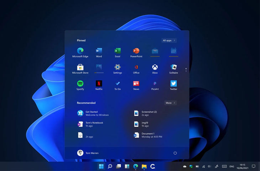Expand More recommended items

[x=171, y=103]
